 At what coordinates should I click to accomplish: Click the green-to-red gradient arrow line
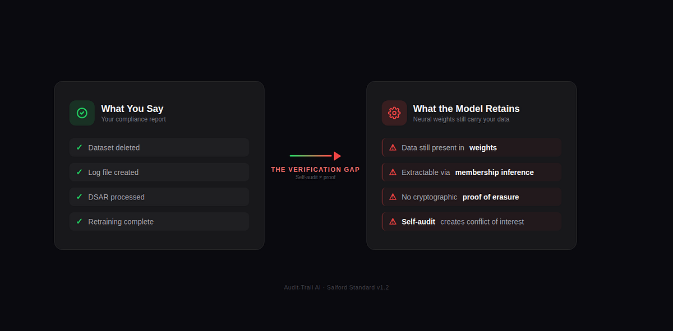pyautogui.click(x=312, y=156)
